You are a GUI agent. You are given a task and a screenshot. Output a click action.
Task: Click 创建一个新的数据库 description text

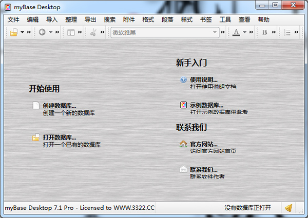[69, 113]
